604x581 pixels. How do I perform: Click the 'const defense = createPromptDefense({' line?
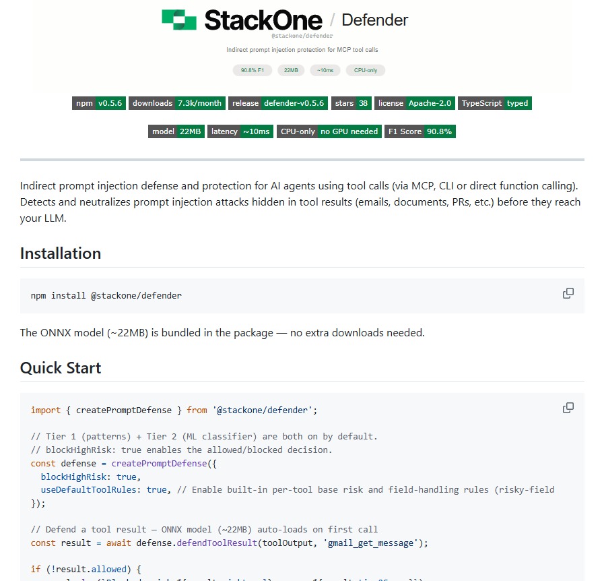124,464
